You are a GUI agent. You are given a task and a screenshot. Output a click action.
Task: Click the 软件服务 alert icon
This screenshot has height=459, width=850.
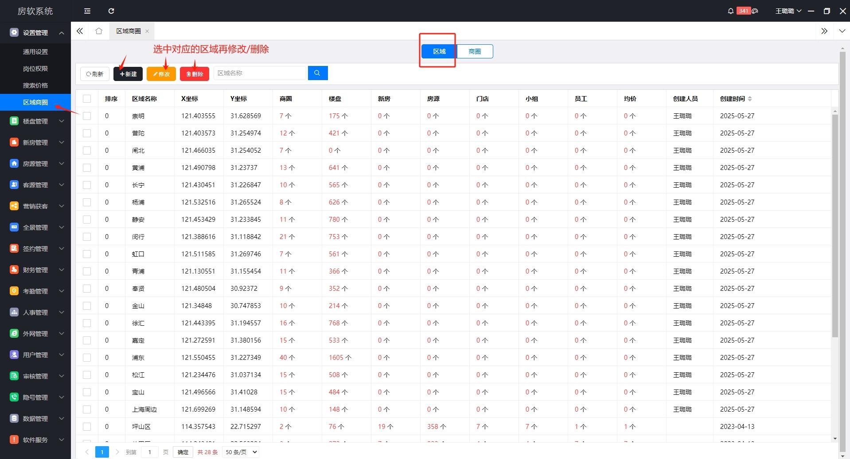(x=14, y=440)
